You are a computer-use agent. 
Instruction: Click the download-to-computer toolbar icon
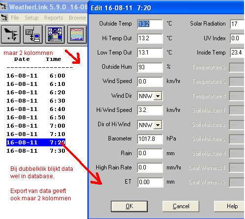point(33,34)
